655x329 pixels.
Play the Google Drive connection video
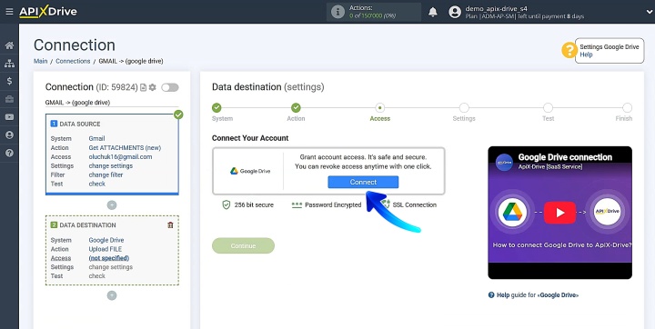[x=559, y=213]
